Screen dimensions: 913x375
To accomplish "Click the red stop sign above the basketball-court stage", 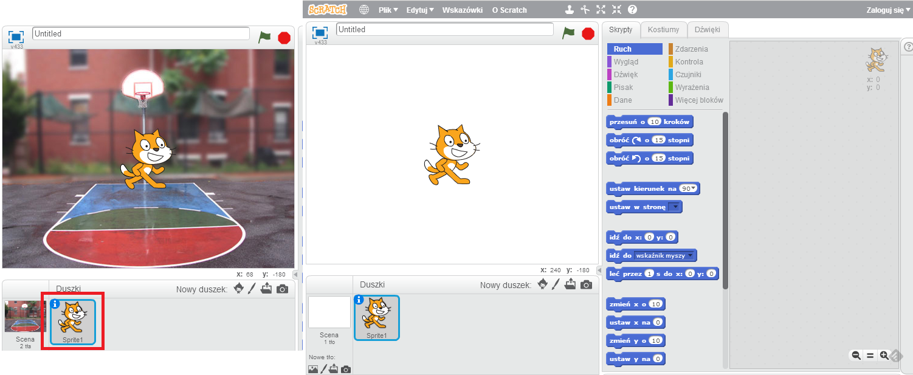I will pyautogui.click(x=284, y=38).
